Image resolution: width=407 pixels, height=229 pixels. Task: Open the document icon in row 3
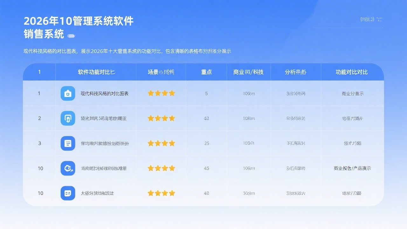[68, 143]
